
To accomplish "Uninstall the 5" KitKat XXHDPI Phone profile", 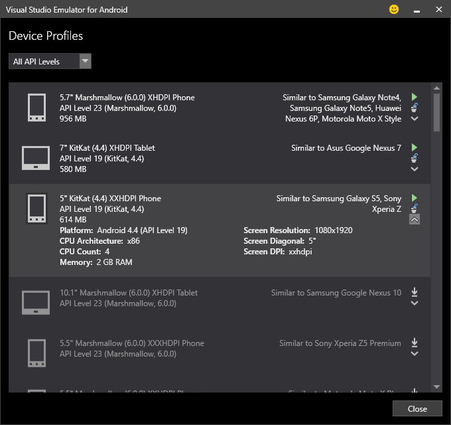I will point(414,209).
